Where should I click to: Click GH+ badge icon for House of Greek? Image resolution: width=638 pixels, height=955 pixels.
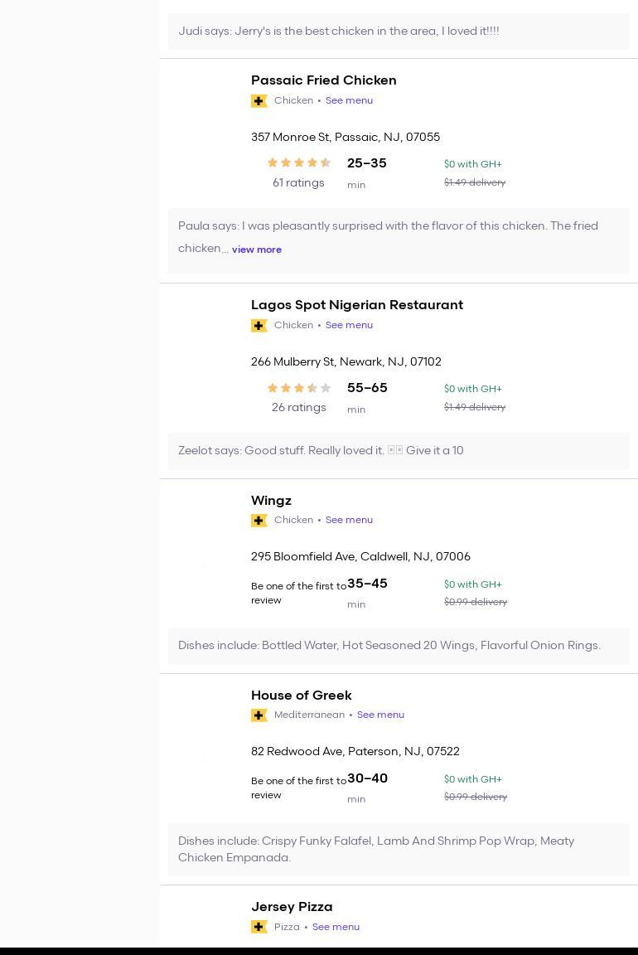click(x=259, y=715)
